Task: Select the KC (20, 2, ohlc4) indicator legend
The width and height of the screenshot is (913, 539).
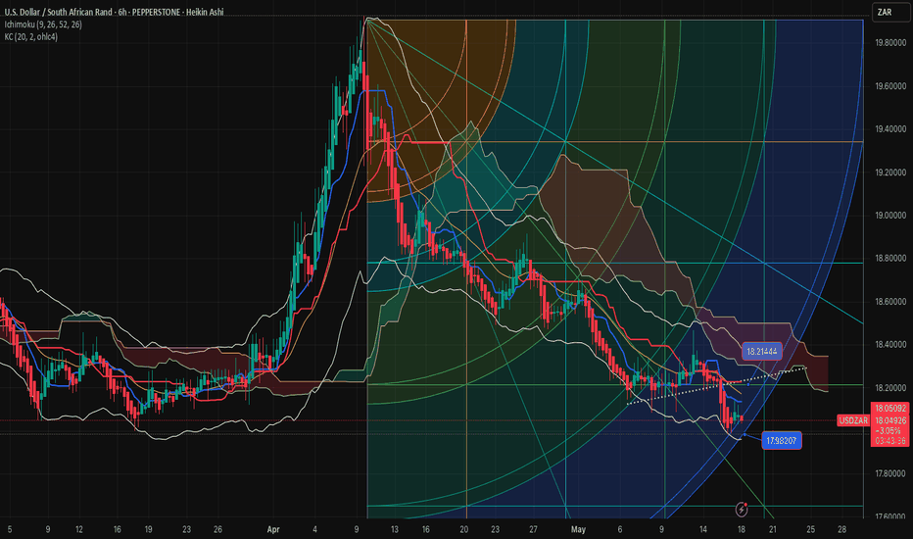Action: click(x=31, y=36)
